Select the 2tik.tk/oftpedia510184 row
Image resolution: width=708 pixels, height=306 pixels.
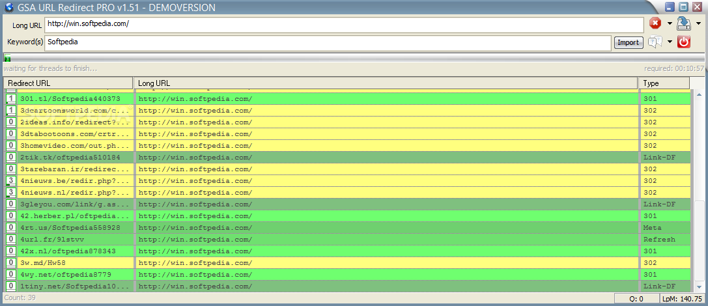(x=348, y=158)
